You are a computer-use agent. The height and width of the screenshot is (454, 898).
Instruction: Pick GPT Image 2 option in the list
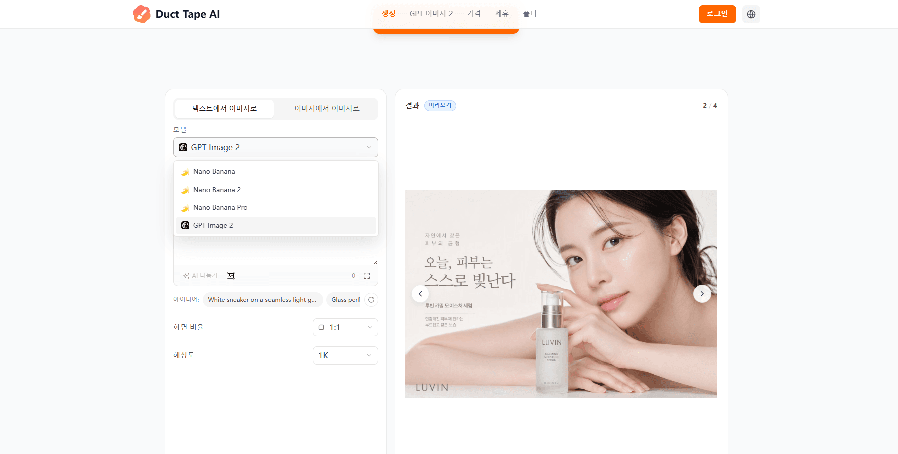click(276, 225)
